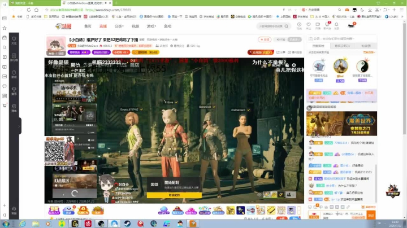The width and height of the screenshot is (407, 228).
Task: Open the Douyu sidebar follow heart icon
Action: point(14,40)
